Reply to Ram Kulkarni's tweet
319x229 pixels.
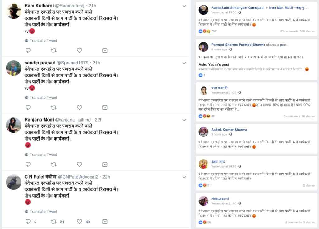28,50
